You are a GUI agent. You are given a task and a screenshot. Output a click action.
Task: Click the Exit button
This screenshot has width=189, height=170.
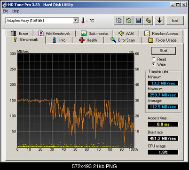(x=175, y=21)
